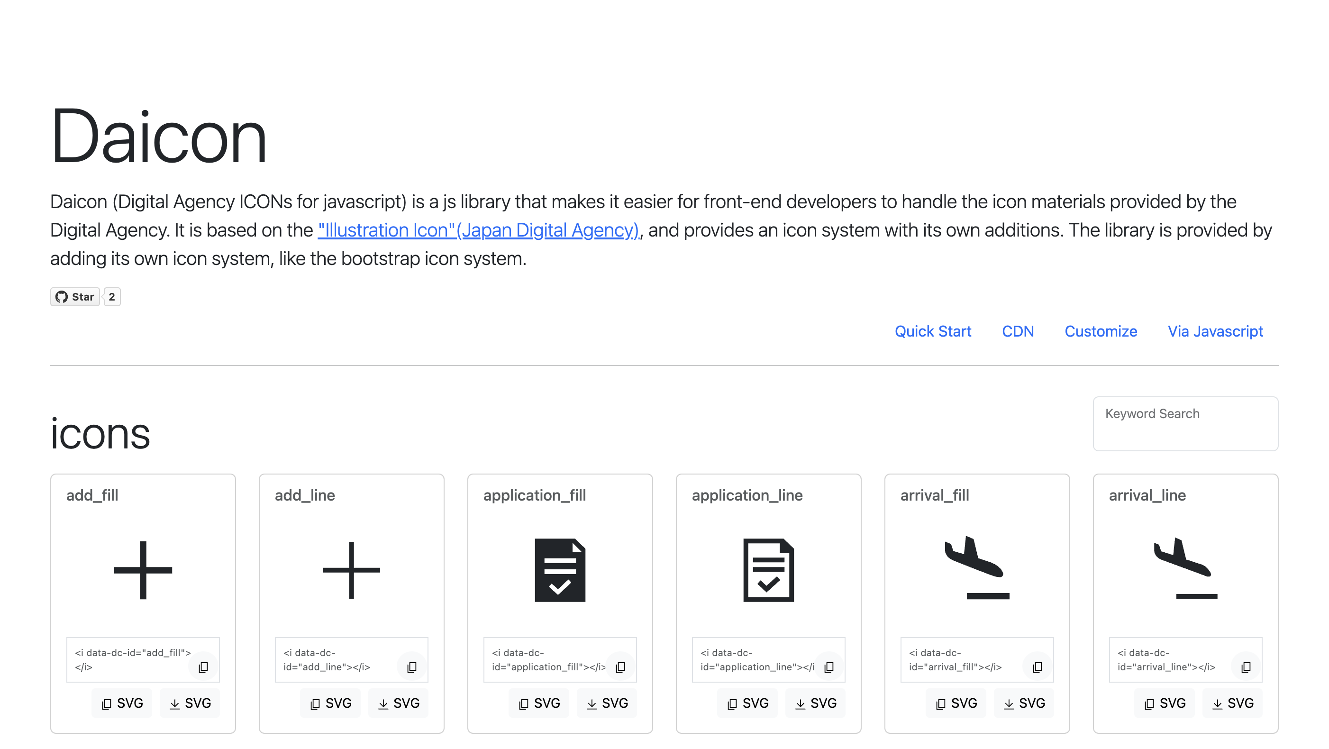
Task: Copy SVG code for add_fill
Action: (x=122, y=703)
